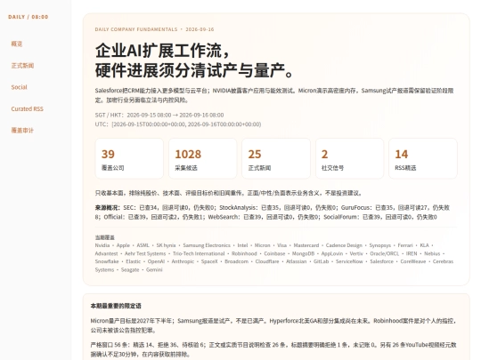Click the ServiceNow company tag
Screen dimensions: 481x360
[349, 261]
